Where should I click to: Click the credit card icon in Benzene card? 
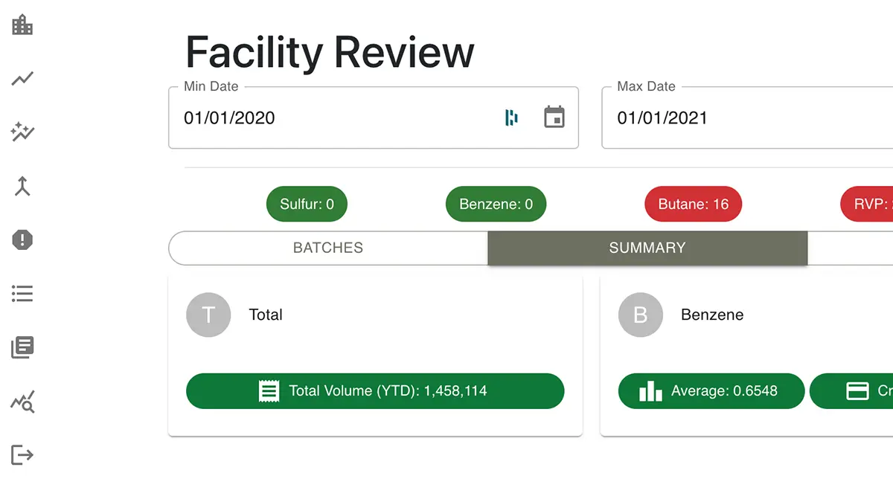[858, 391]
